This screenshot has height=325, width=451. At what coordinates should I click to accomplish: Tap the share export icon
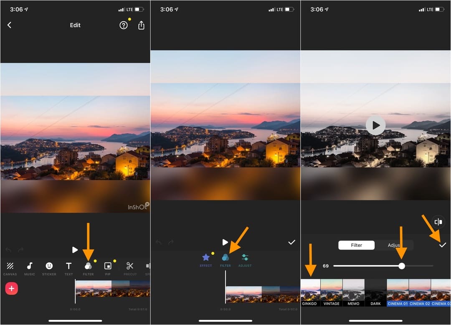click(141, 25)
